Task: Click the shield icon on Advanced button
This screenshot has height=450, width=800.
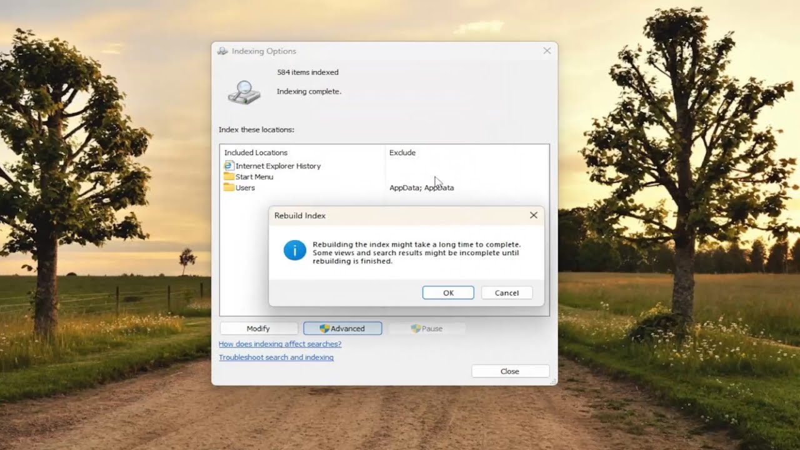Action: (x=324, y=328)
